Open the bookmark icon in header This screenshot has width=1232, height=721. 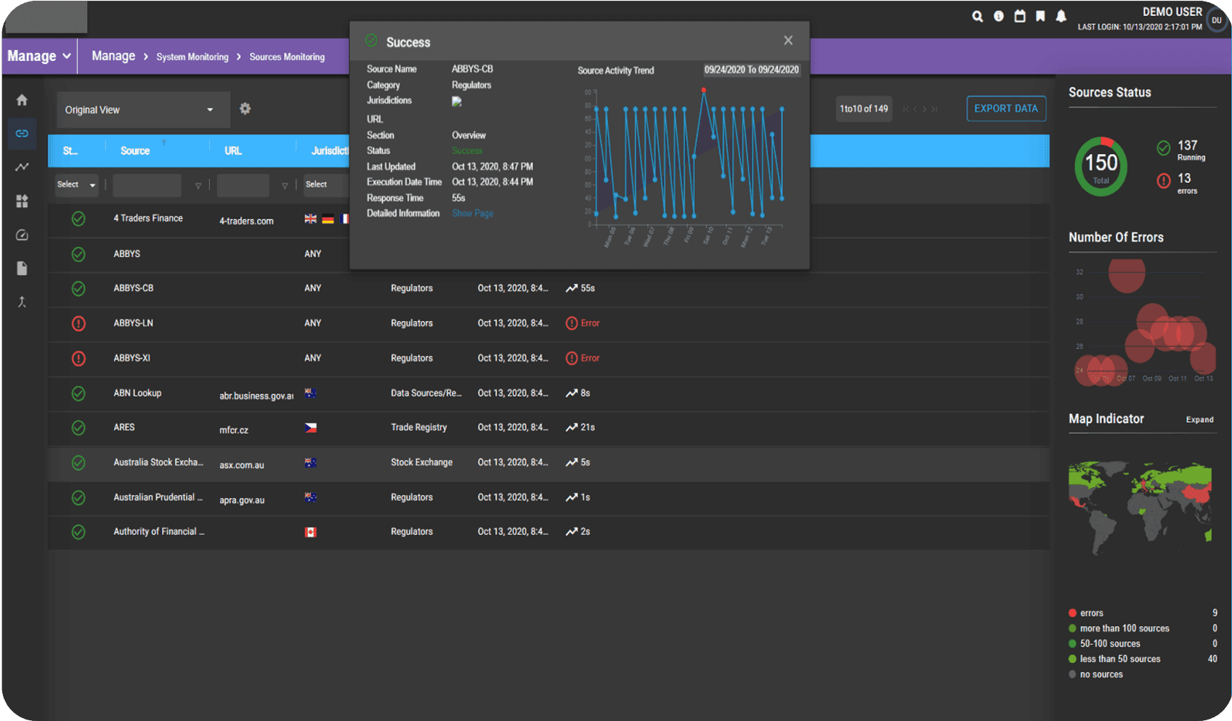(x=1040, y=17)
